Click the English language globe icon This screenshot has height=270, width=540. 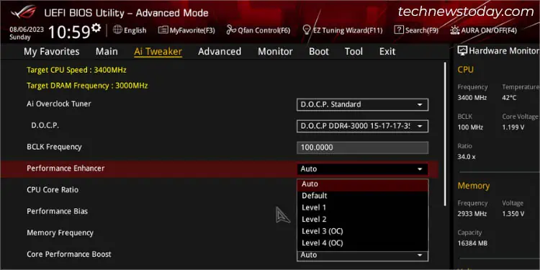117,30
